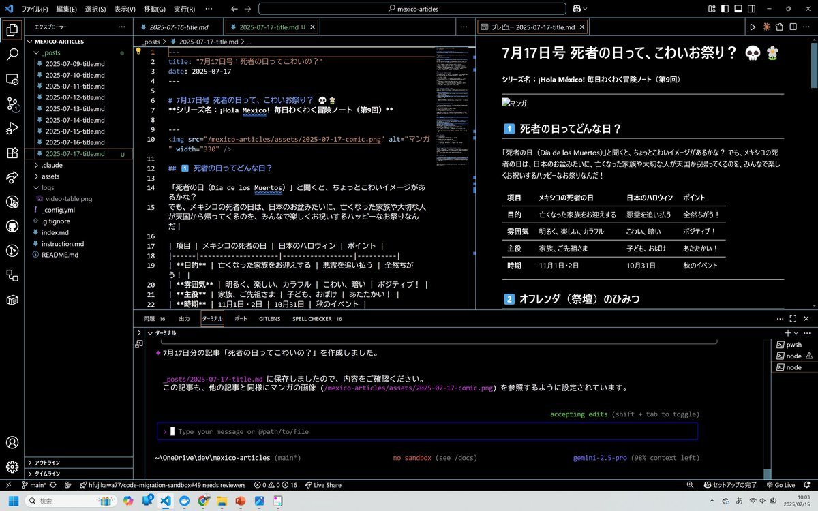Create a new terminal with the plus icon
The width and height of the screenshot is (818, 511).
(x=787, y=333)
